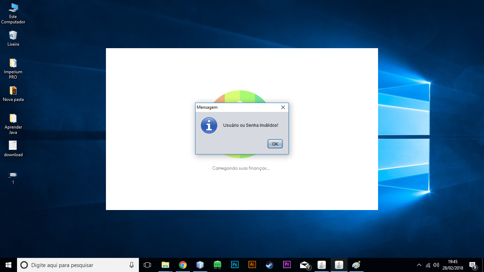484x272 pixels.
Task: Expand the hidden system tray icons
Action: [419, 265]
